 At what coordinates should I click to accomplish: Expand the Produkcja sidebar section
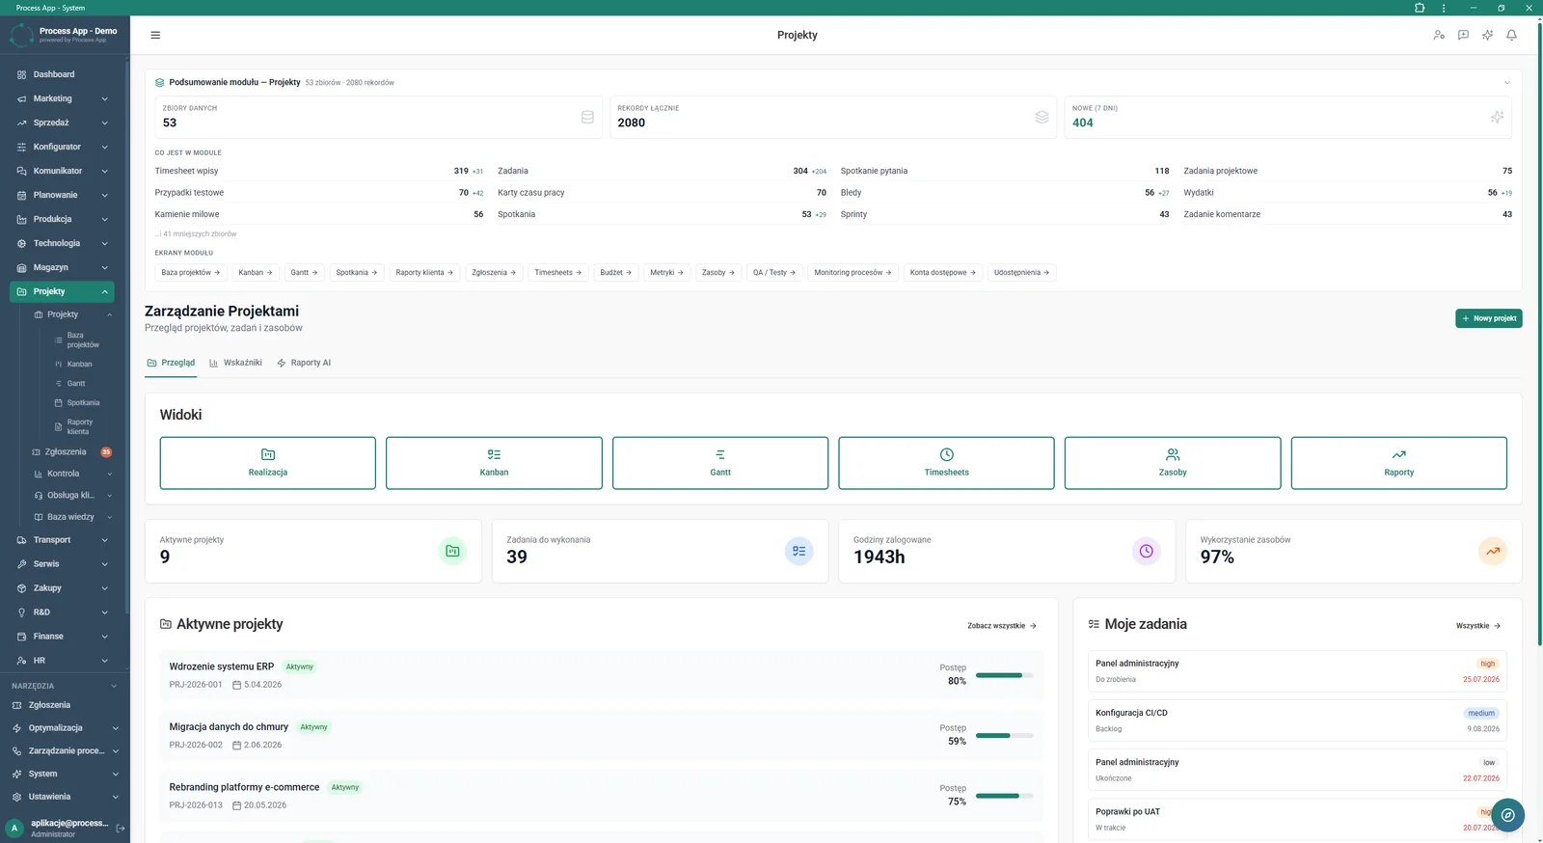coord(63,219)
